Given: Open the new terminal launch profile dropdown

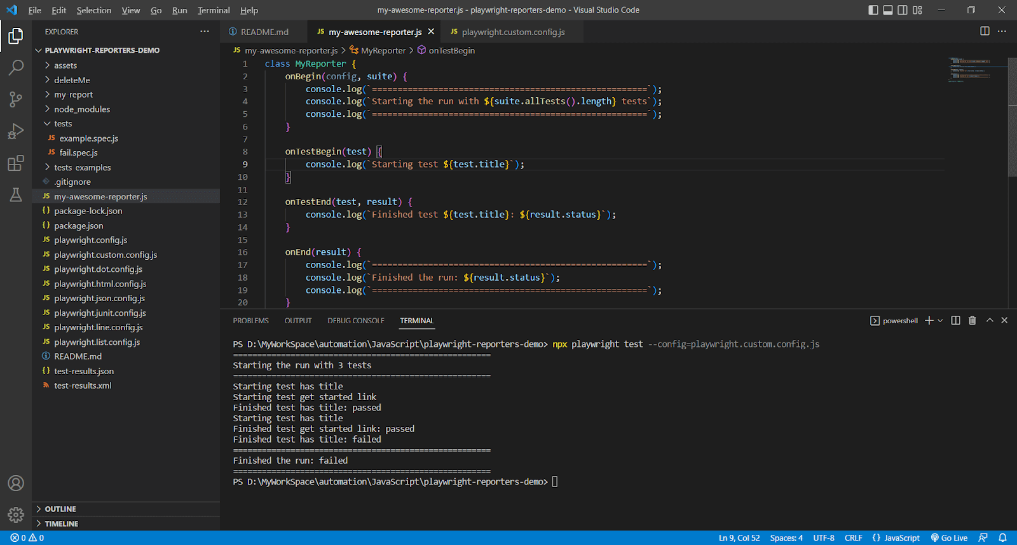Looking at the screenshot, I should tap(940, 321).
